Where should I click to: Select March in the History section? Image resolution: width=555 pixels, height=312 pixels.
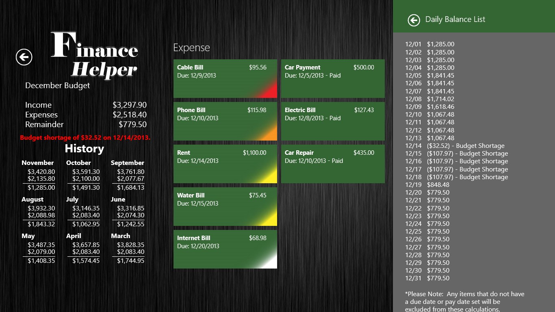coord(121,236)
